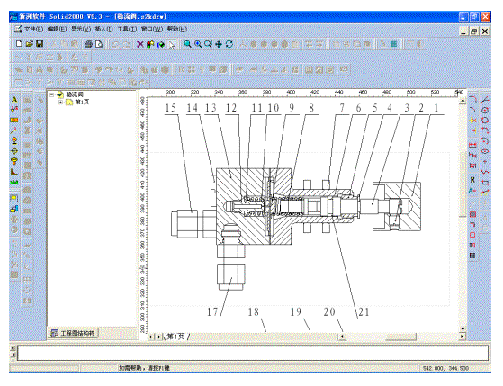Click the orange bar icon in left toolbar
Screen dimensions: 503x386
point(14,121)
